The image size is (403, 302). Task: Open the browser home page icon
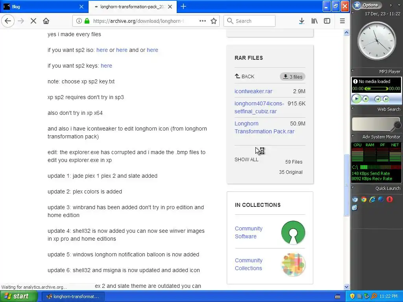[46, 21]
